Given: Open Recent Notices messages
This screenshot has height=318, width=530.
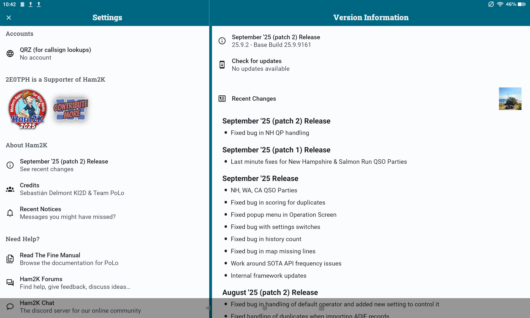Looking at the screenshot, I should 68,213.
